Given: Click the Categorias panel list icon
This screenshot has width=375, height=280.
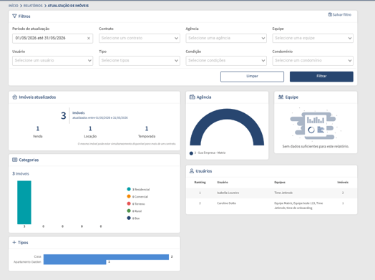Looking at the screenshot, I should click(14, 160).
